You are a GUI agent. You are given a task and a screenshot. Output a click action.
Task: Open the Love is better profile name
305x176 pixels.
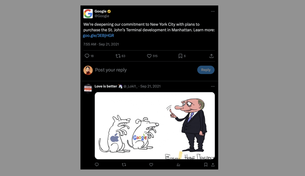[x=106, y=86]
